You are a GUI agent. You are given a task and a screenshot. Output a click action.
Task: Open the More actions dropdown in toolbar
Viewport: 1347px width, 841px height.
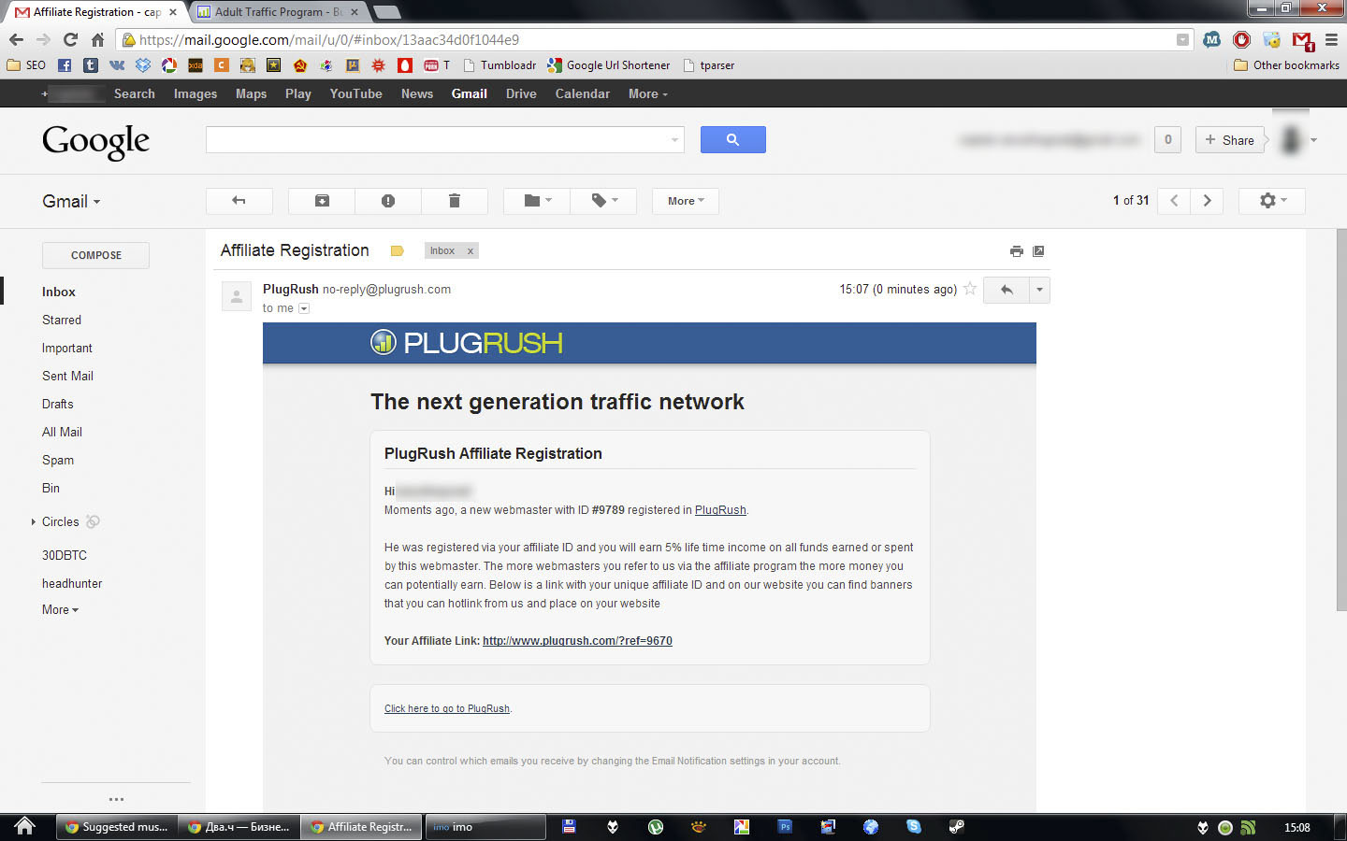point(686,201)
